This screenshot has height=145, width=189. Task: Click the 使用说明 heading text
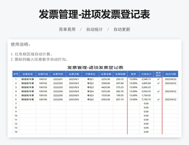click(20, 44)
